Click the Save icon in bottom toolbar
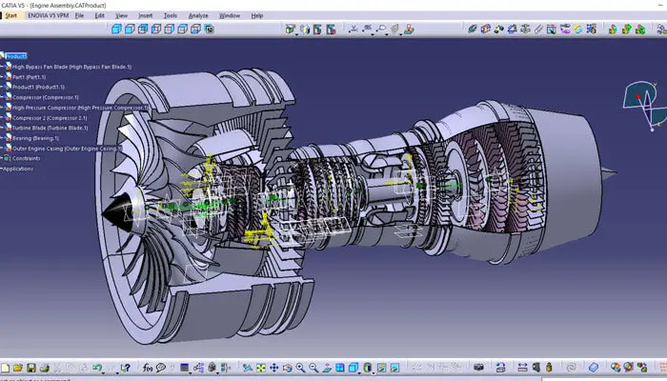The width and height of the screenshot is (667, 381). (31, 368)
